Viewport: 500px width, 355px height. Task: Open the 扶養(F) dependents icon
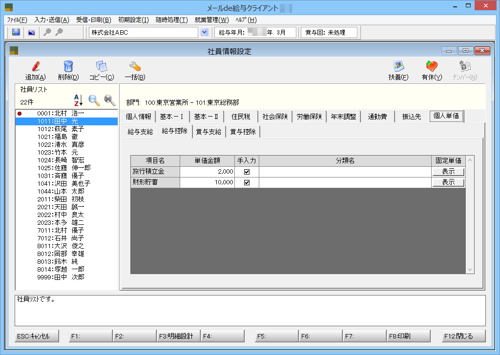pyautogui.click(x=398, y=66)
